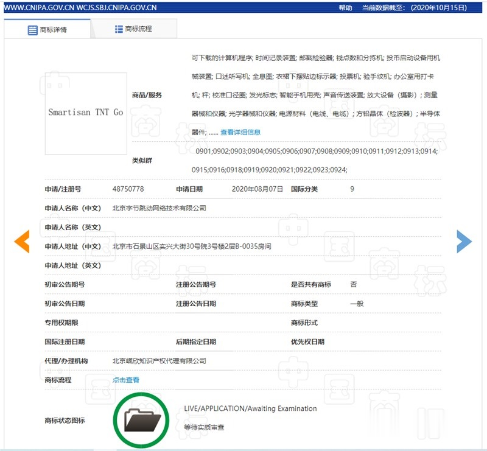The height and width of the screenshot is (451, 487).
Task: Click the Smartisan TNT Go trademark image
Action: [x=85, y=113]
